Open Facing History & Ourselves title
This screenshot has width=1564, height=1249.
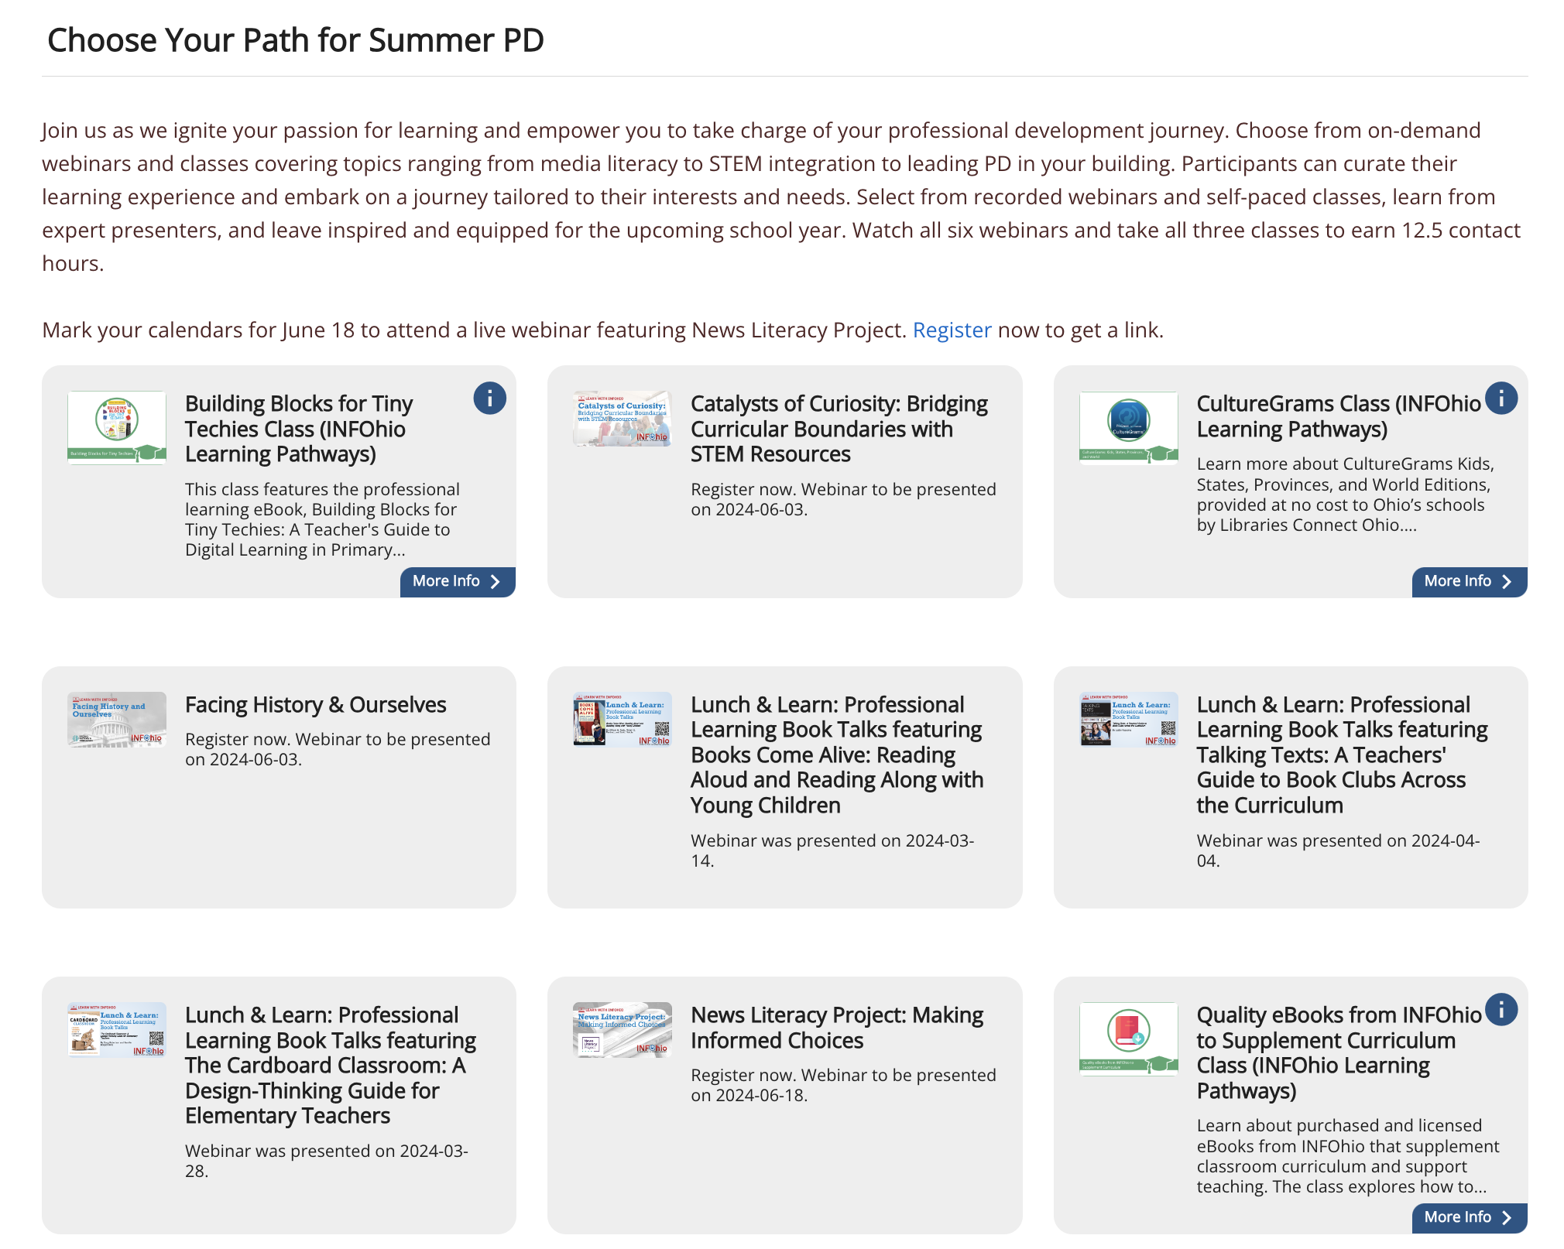click(315, 705)
